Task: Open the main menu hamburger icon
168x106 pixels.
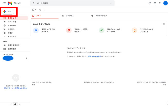Action: [4, 3]
